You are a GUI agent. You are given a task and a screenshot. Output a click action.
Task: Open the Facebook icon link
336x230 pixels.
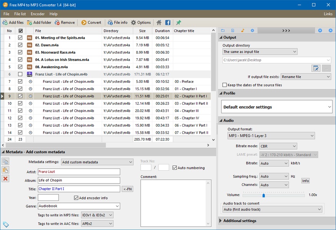(x=168, y=23)
